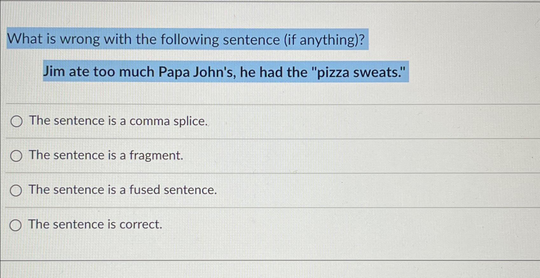Image resolution: width=540 pixels, height=278 pixels.
Task: Select the "sentence is correct" radio button
Action: (x=16, y=225)
